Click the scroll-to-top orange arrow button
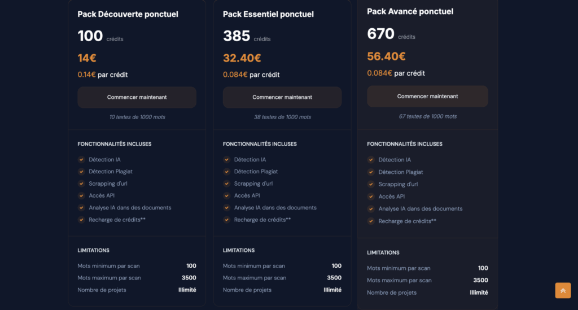The width and height of the screenshot is (578, 310). [563, 290]
